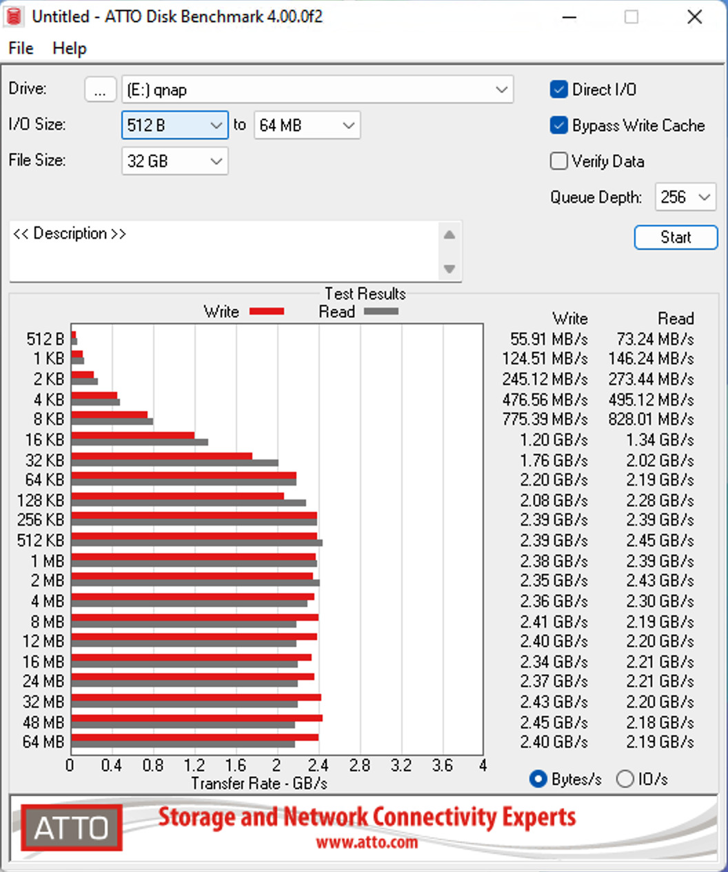Click the 512 B row label in chart

click(45, 339)
